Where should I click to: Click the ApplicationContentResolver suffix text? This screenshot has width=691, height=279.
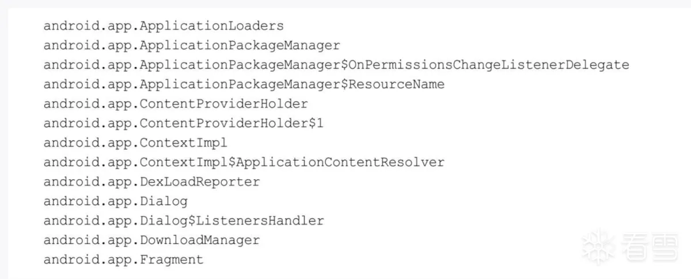pos(340,162)
